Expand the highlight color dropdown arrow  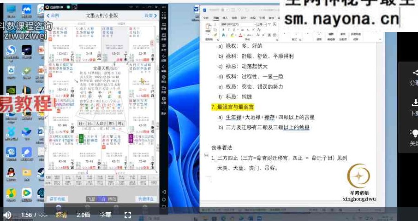pyautogui.click(x=236, y=35)
